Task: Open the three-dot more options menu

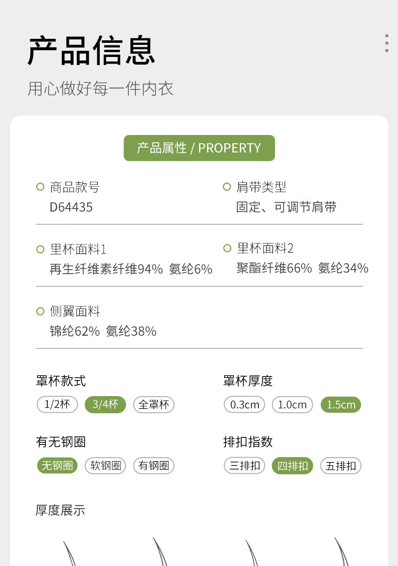Action: coord(386,43)
